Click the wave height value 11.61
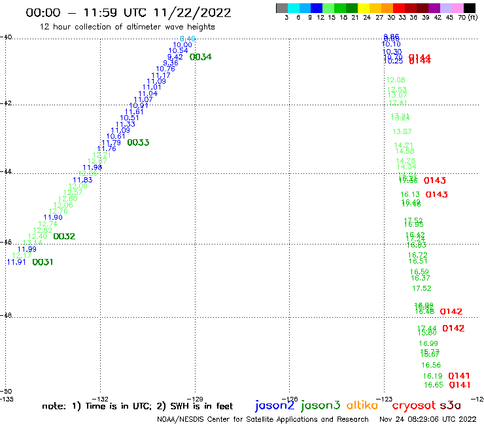The image size is (484, 425). [134, 112]
